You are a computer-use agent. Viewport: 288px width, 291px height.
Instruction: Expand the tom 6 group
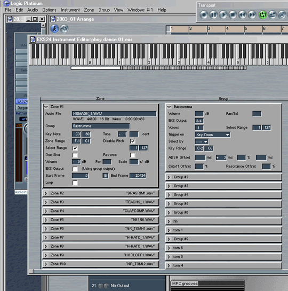click(x=169, y=248)
